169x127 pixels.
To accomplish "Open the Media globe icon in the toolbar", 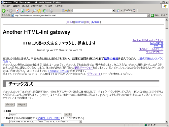I will click(x=45, y=11).
